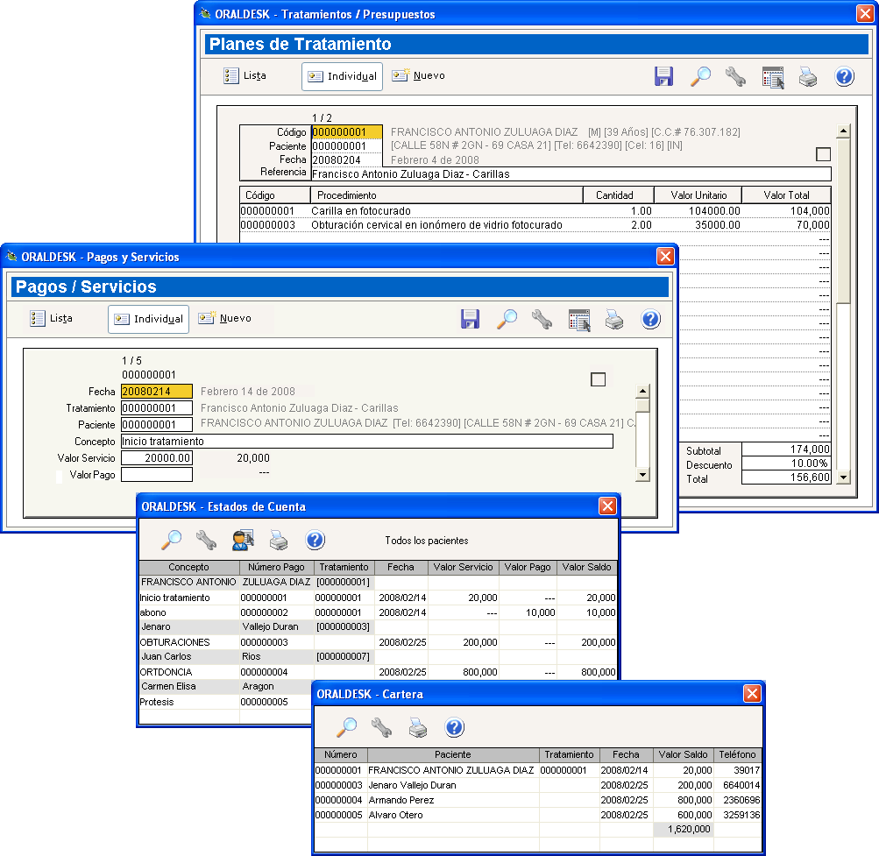Image resolution: width=879 pixels, height=856 pixels.
Task: Click scroll-up arrow in Pagos / Servicios
Action: pyautogui.click(x=642, y=391)
